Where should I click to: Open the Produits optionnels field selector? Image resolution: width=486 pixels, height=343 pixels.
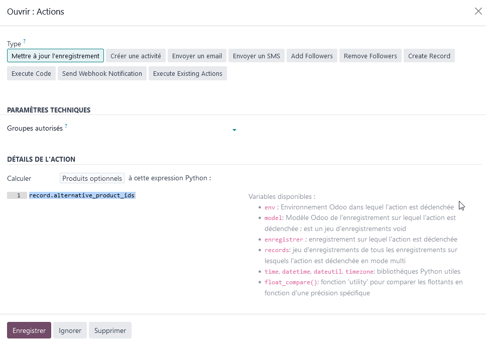(x=92, y=178)
